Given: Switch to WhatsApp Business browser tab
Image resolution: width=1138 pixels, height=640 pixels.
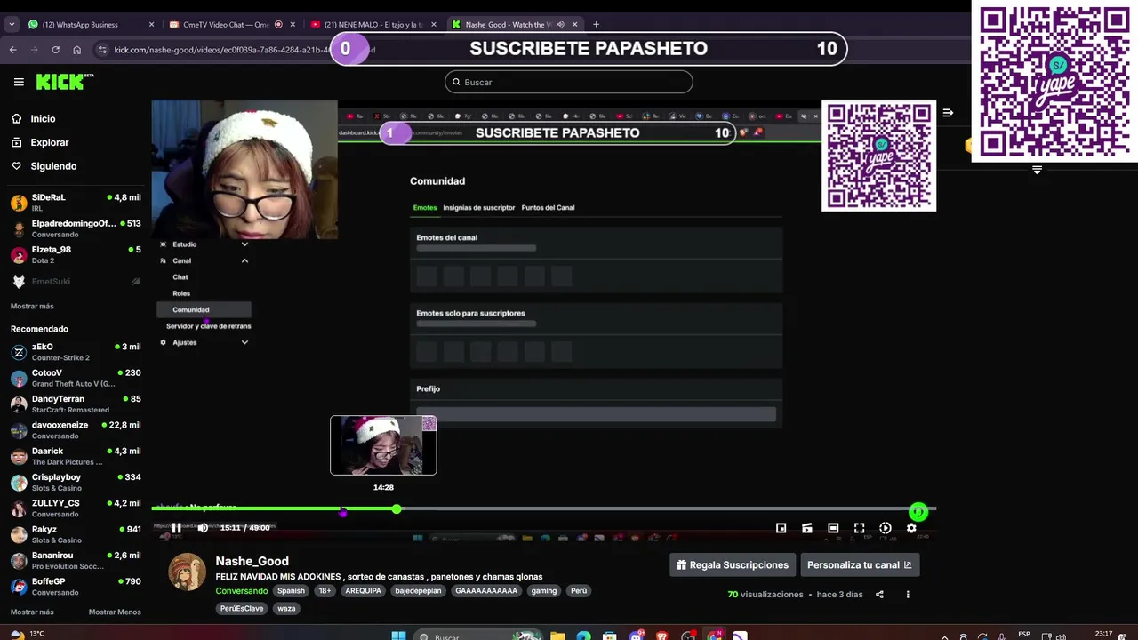Looking at the screenshot, I should pyautogui.click(x=91, y=24).
